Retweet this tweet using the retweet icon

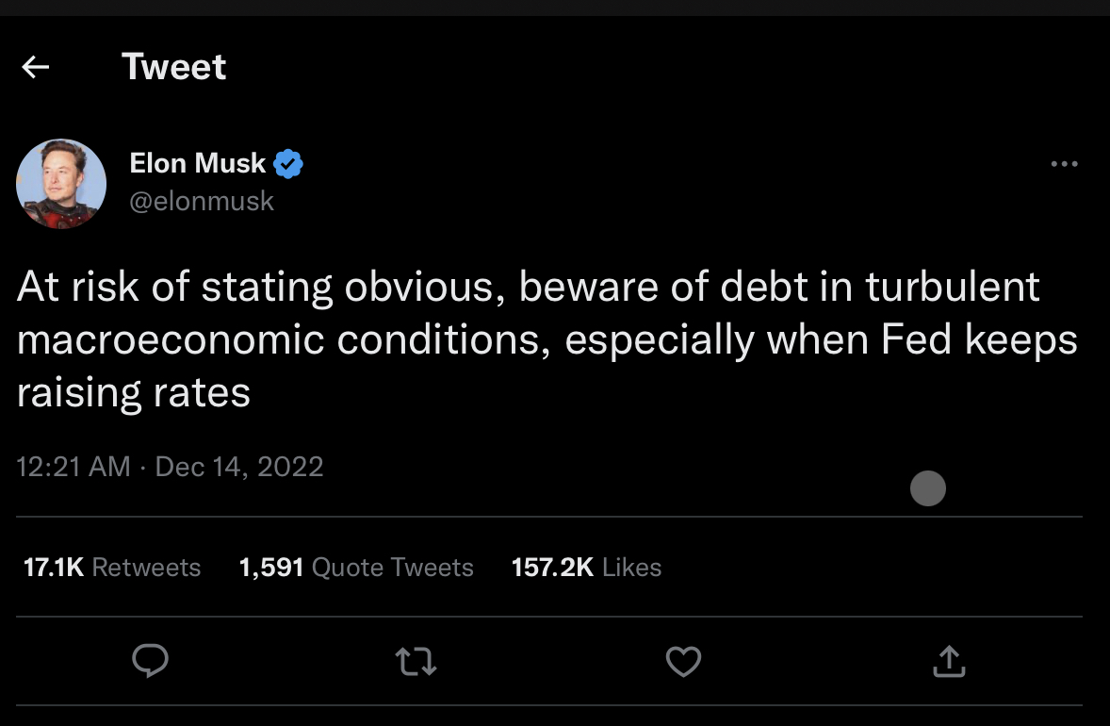tap(415, 662)
